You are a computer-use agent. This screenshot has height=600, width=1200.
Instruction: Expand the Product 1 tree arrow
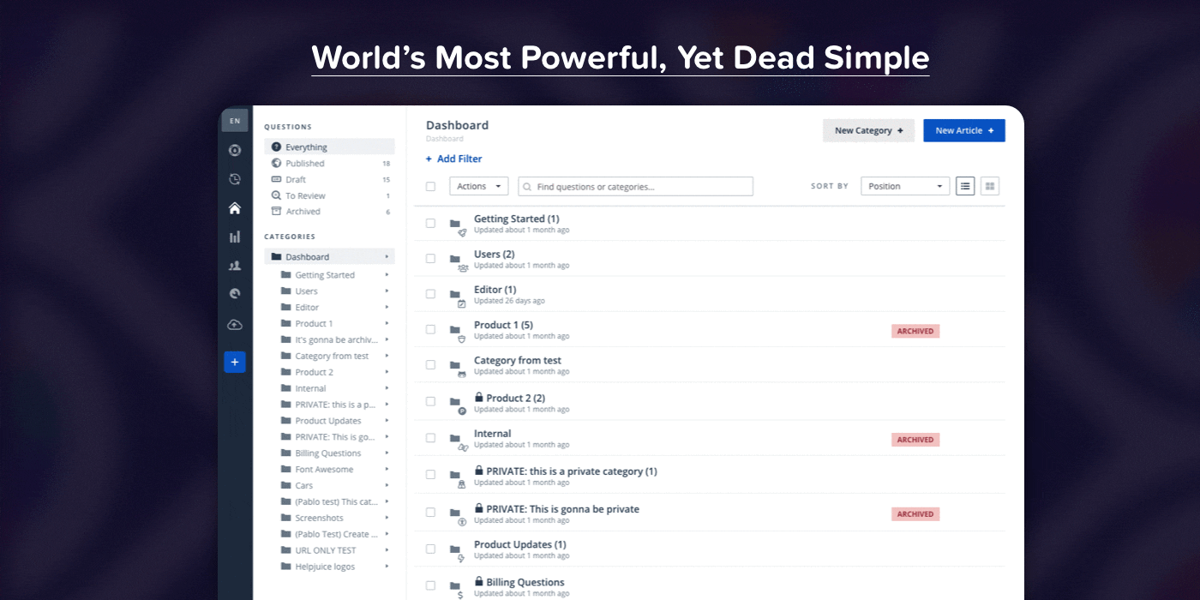point(387,323)
